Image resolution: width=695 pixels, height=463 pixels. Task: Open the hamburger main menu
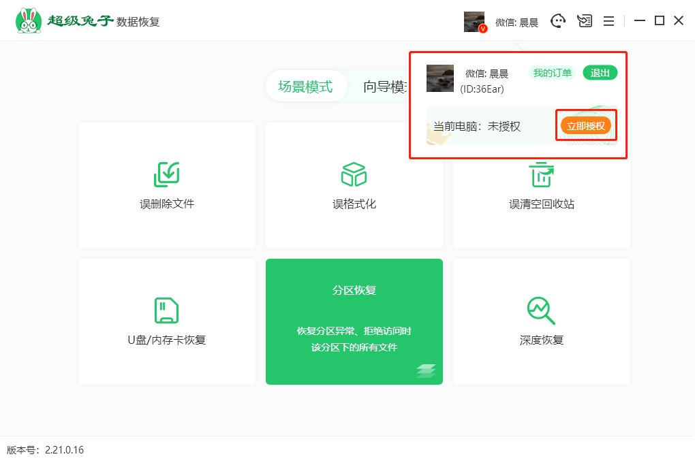[x=608, y=21]
